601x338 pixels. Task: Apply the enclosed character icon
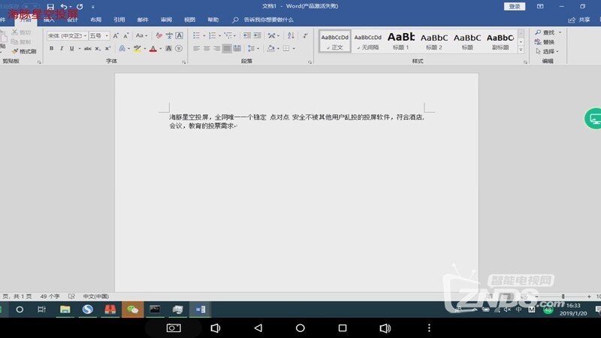tap(179, 48)
